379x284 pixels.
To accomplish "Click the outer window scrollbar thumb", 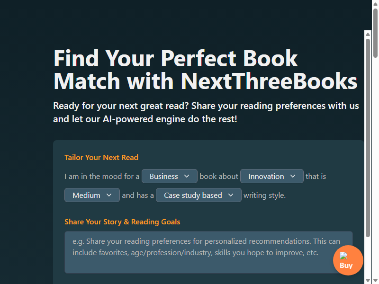I will (375, 33).
